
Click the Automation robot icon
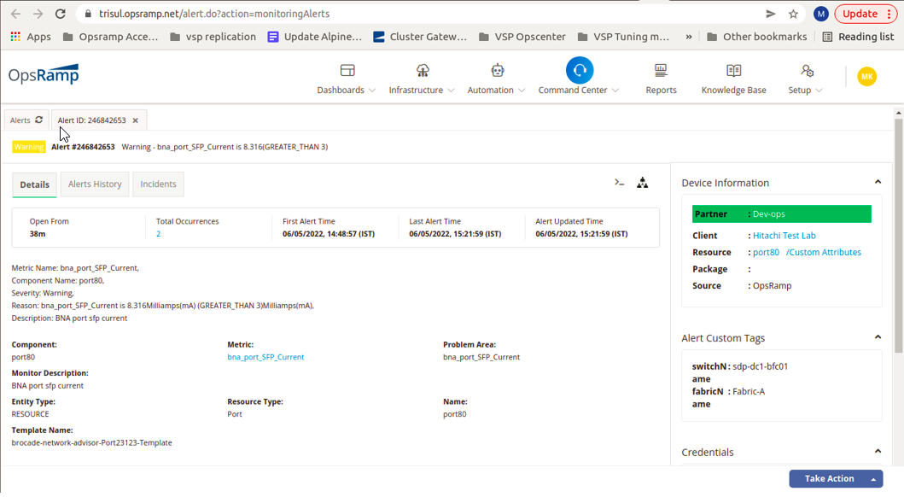[x=496, y=68]
